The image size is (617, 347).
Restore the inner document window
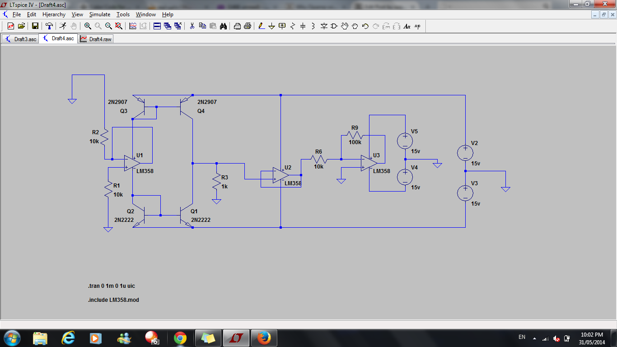point(603,14)
